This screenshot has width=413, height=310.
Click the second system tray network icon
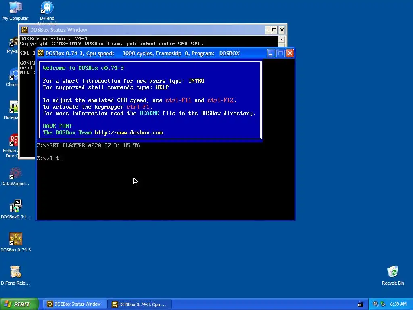click(383, 304)
